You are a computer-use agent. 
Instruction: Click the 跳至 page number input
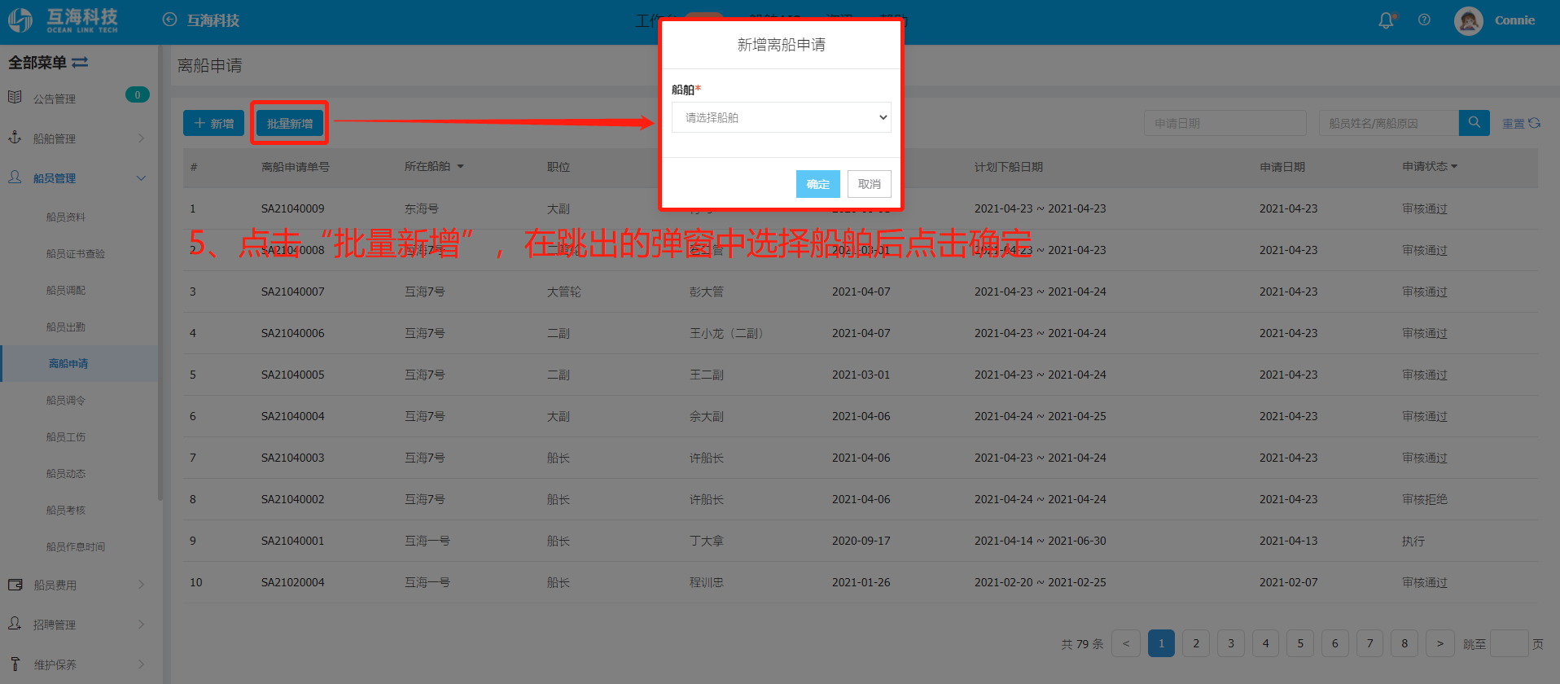(1509, 643)
